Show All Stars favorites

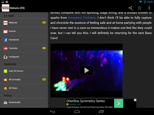click(24, 88)
